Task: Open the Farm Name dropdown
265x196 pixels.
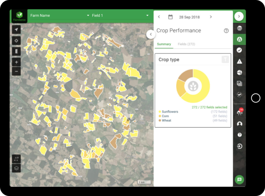Action: [60, 15]
